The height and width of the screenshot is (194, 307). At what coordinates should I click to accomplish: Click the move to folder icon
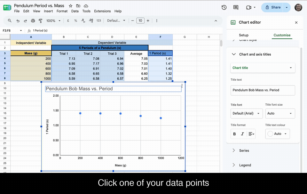78,6
